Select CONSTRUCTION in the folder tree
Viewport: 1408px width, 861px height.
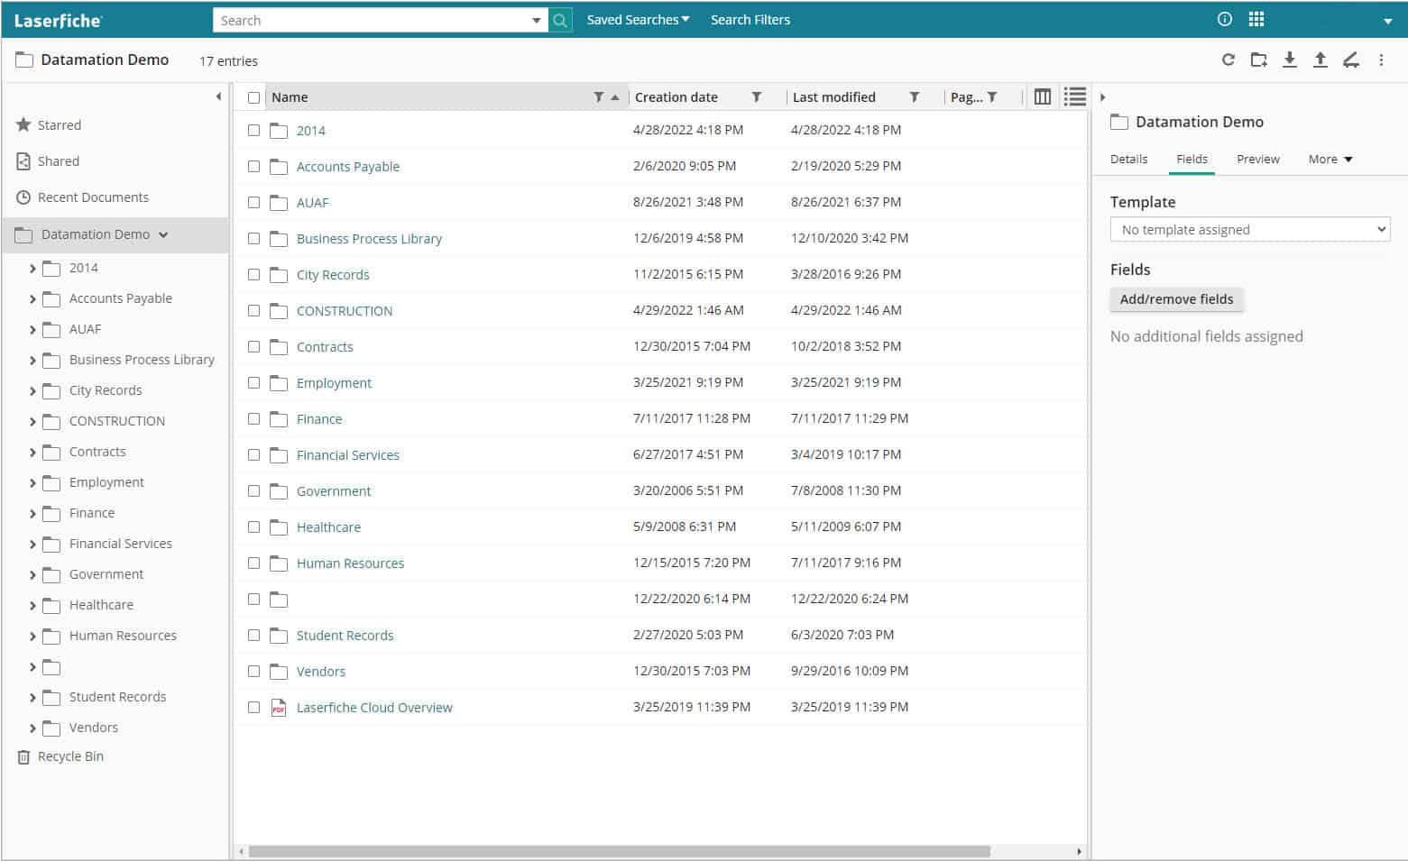pyautogui.click(x=117, y=421)
